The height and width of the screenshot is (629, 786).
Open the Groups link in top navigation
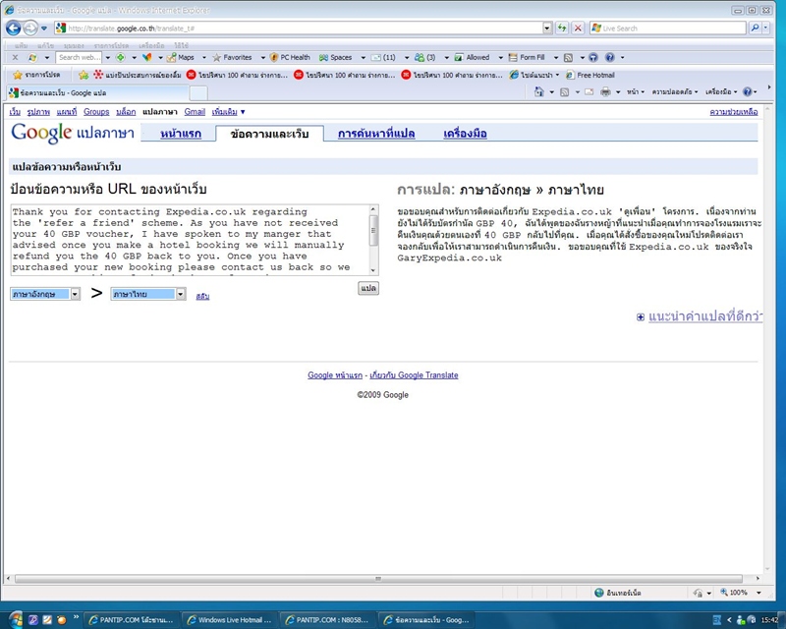tap(96, 112)
